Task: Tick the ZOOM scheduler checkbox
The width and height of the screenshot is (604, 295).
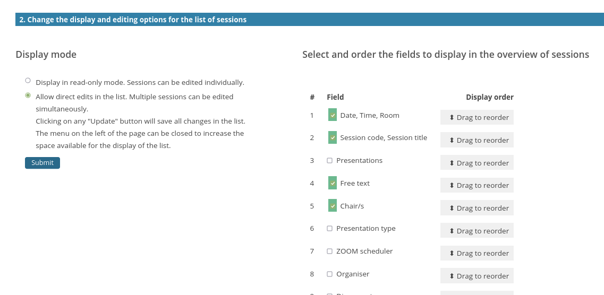Action: 329,251
